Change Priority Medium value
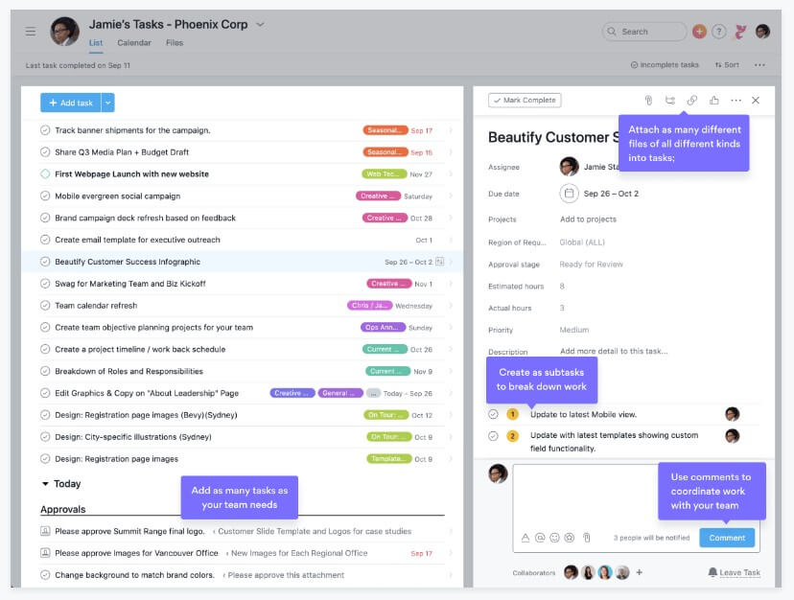Image resolution: width=794 pixels, height=600 pixels. pos(574,330)
